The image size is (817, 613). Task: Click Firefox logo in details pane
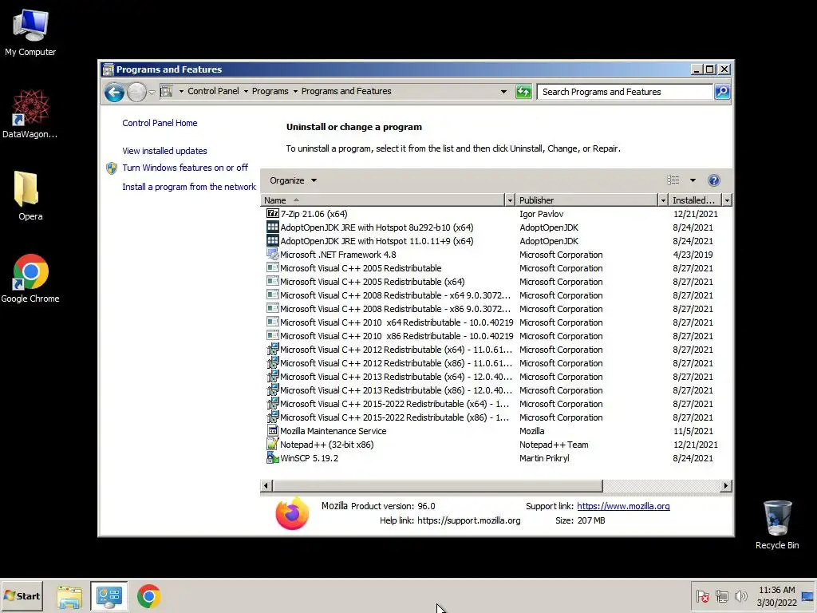point(292,513)
